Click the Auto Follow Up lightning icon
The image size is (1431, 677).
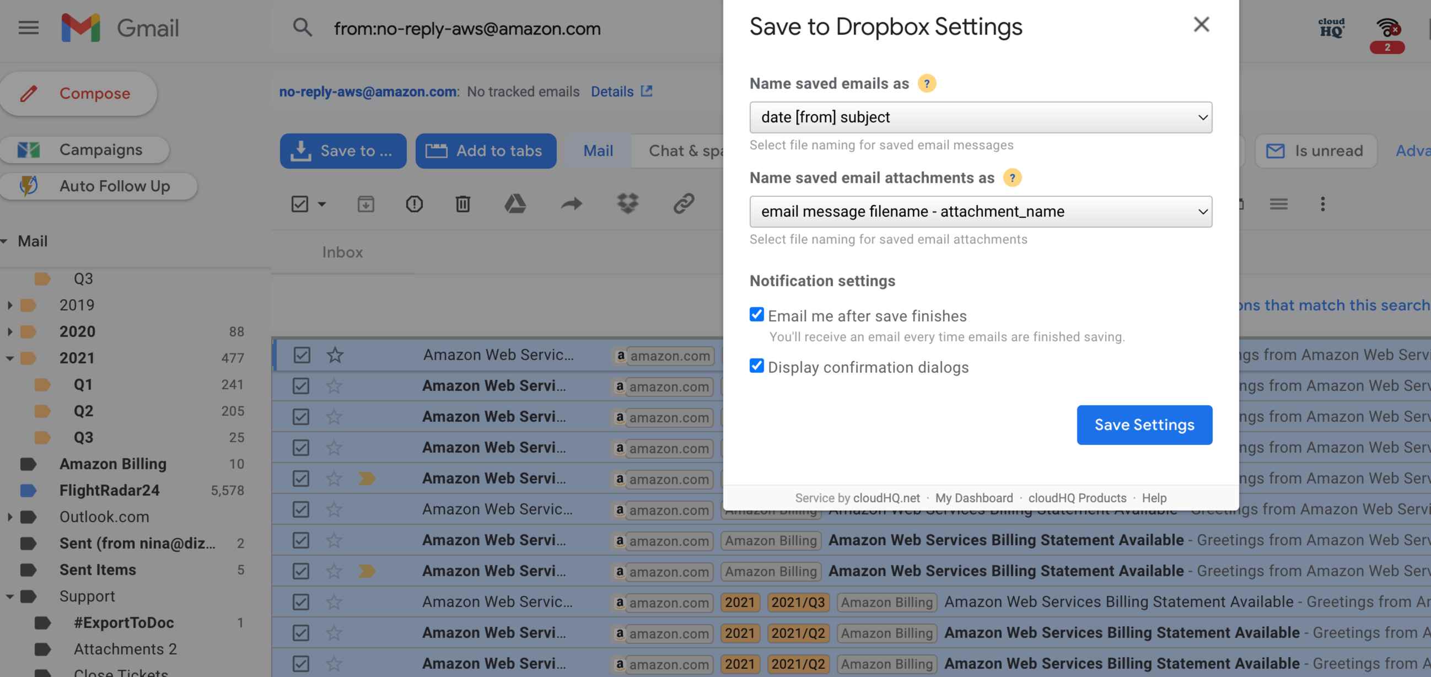[x=29, y=185]
